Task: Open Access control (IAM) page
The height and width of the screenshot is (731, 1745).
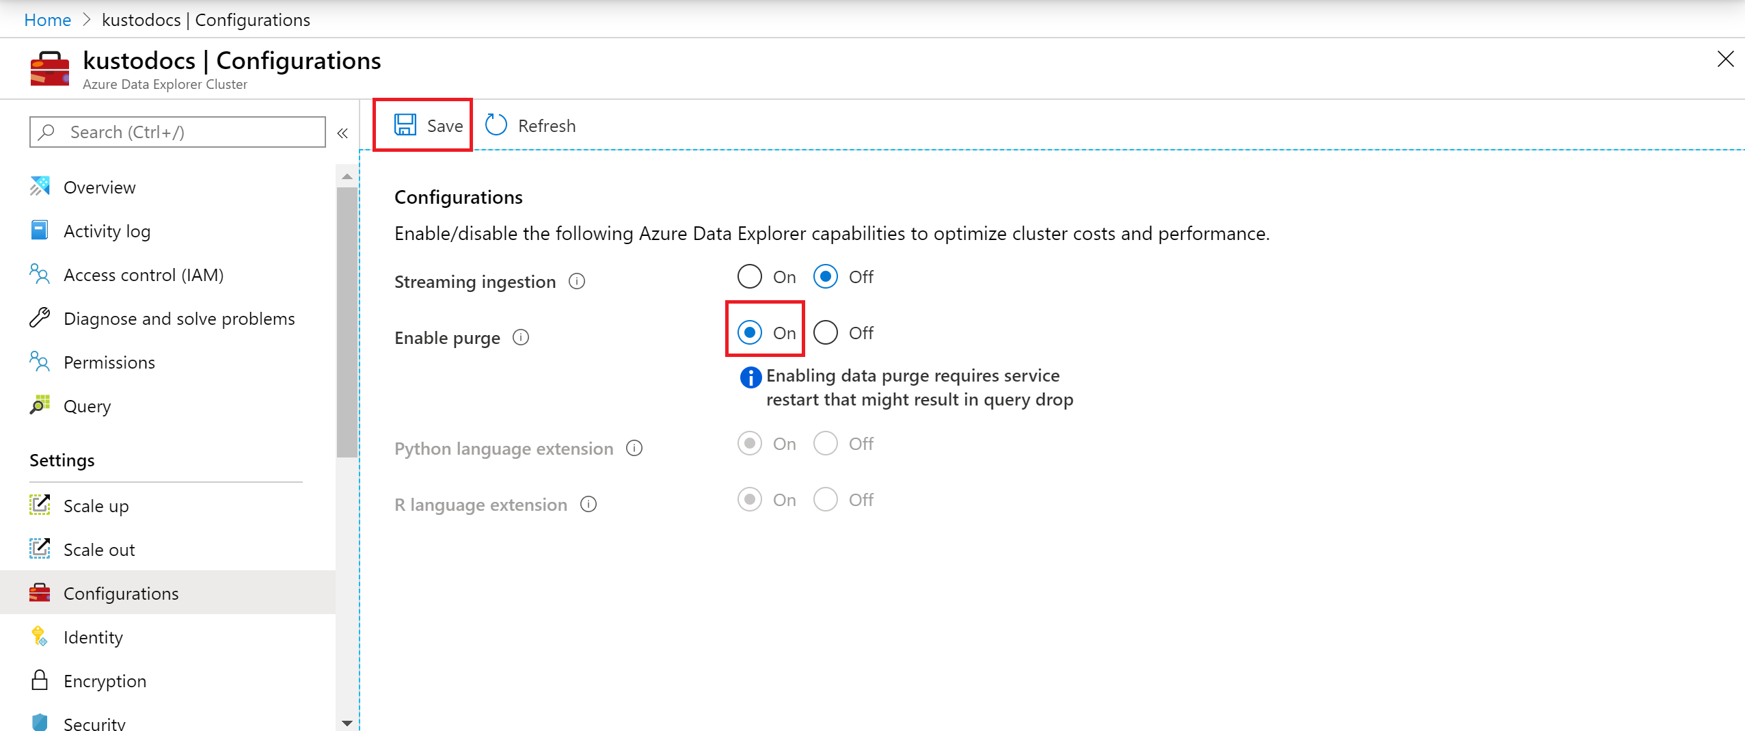Action: 144,275
